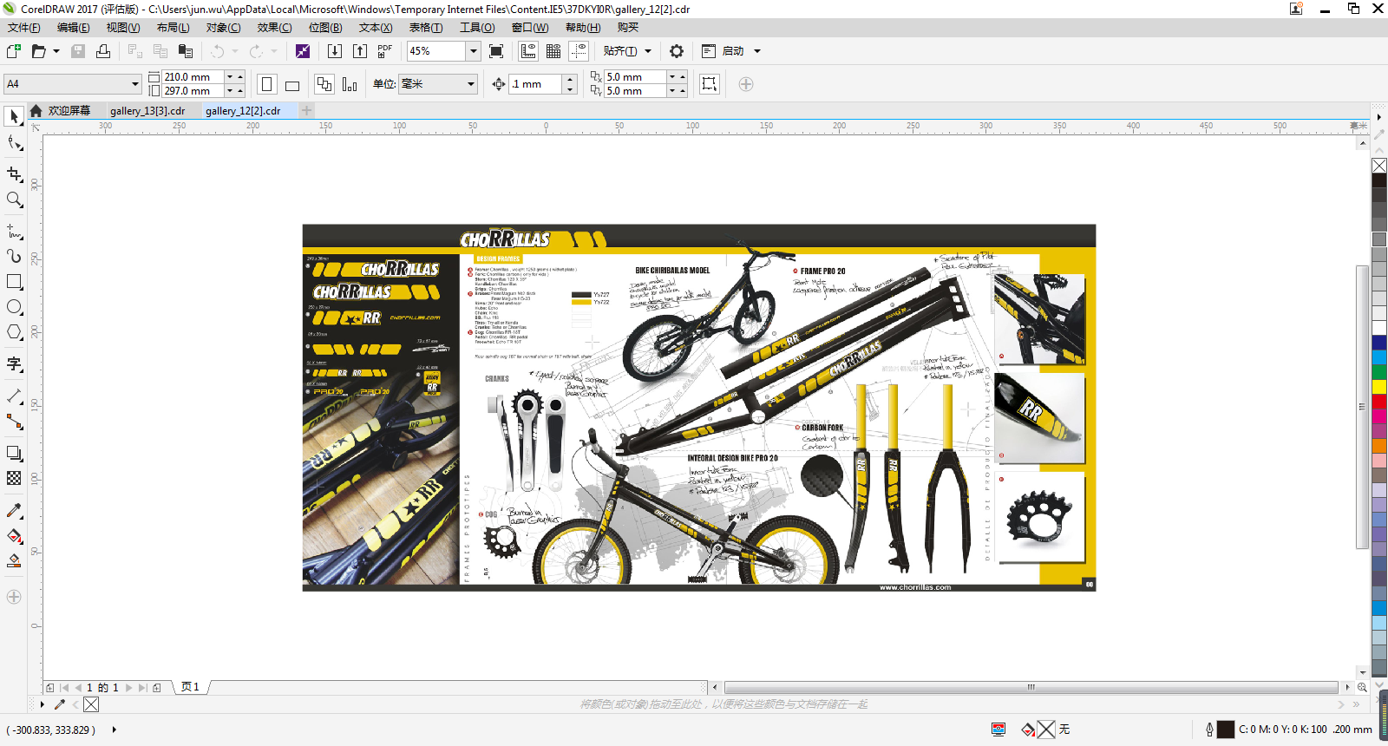
Task: Pick the Artistic Media tool
Action: pos(14,256)
